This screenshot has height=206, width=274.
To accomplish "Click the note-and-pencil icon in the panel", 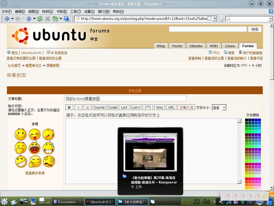I will (14, 202).
